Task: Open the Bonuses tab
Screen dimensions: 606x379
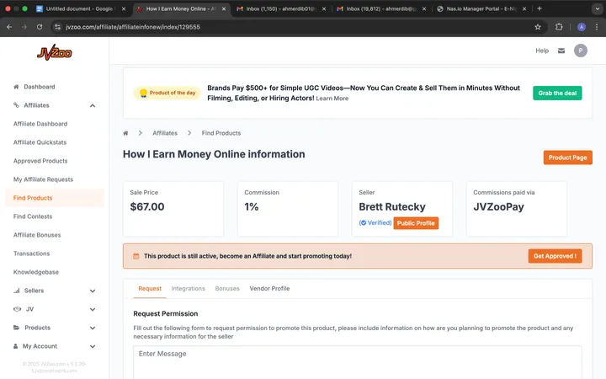Action: coord(227,288)
